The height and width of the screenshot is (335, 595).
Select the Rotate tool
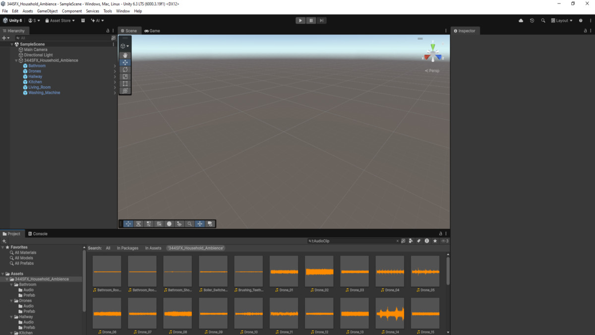[125, 69]
